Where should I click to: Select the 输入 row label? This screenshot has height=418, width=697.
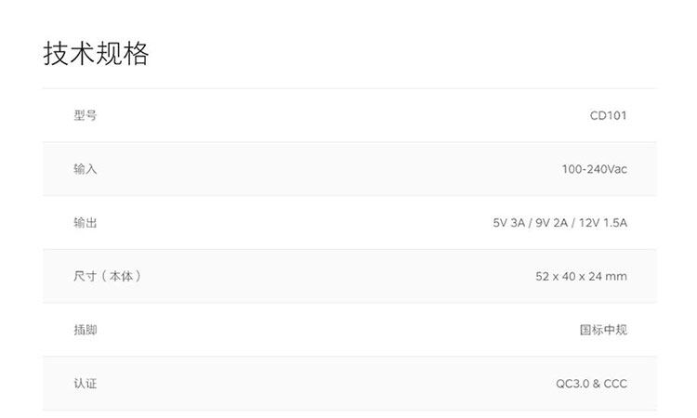85,169
